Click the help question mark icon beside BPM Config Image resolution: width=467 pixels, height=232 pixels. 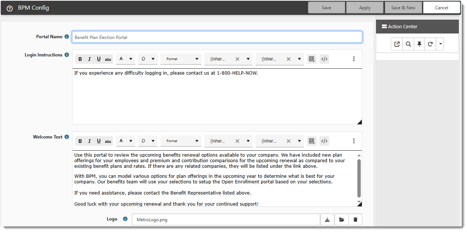point(10,8)
